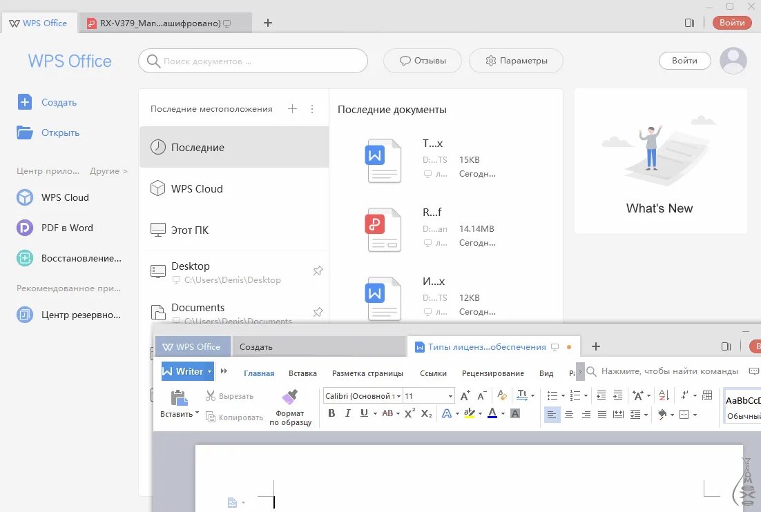
Task: Open the Рецензирование ribbon tab
Action: point(492,373)
